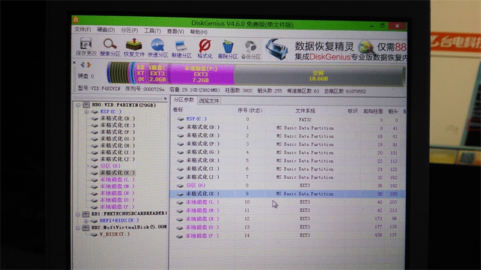Close the disk map bar with its x

click(x=74, y=62)
